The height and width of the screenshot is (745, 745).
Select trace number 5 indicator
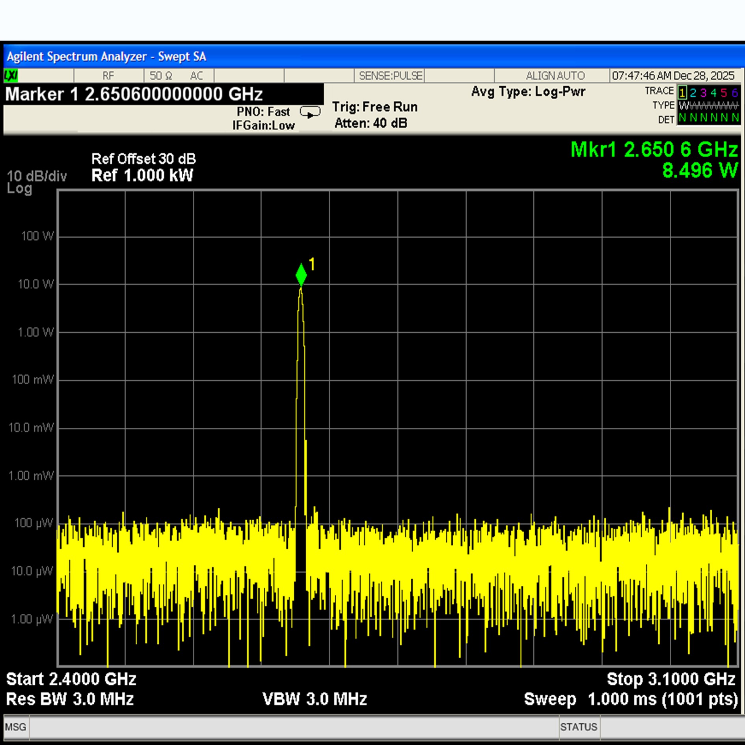click(724, 93)
